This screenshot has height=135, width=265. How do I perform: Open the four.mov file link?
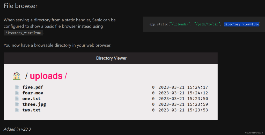(x=33, y=93)
